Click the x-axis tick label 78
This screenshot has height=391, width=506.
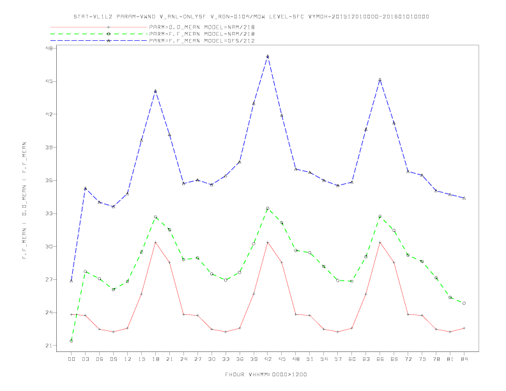[436, 359]
